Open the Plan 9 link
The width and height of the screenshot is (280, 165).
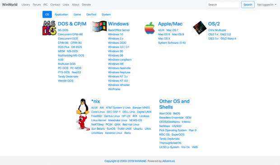[x=192, y=130]
